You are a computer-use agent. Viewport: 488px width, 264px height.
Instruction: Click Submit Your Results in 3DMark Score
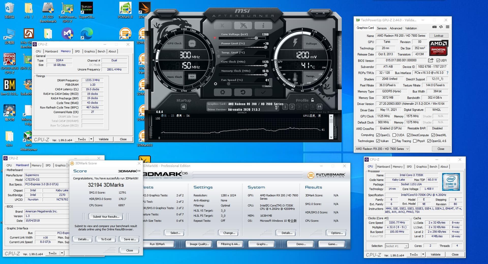tap(106, 217)
